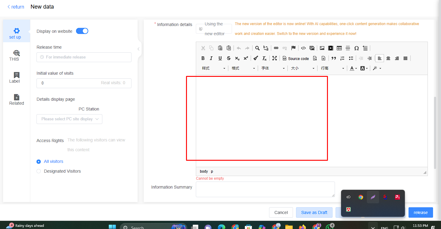Insert video using film icon
441x229 pixels.
pyautogui.click(x=331, y=48)
